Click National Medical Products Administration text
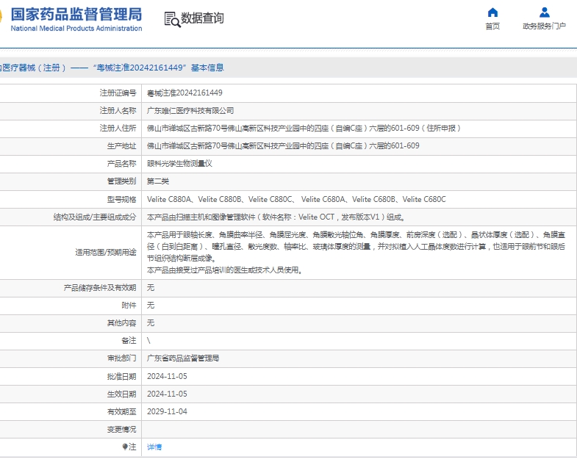The image size is (577, 462). 76,29
